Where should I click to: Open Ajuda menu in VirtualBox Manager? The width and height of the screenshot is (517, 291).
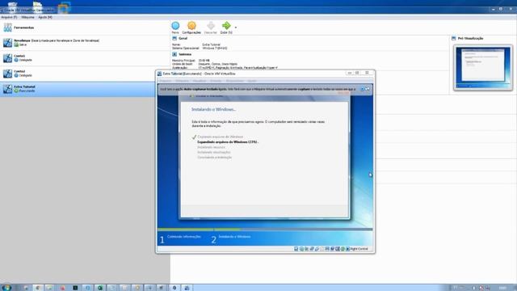click(x=45, y=17)
